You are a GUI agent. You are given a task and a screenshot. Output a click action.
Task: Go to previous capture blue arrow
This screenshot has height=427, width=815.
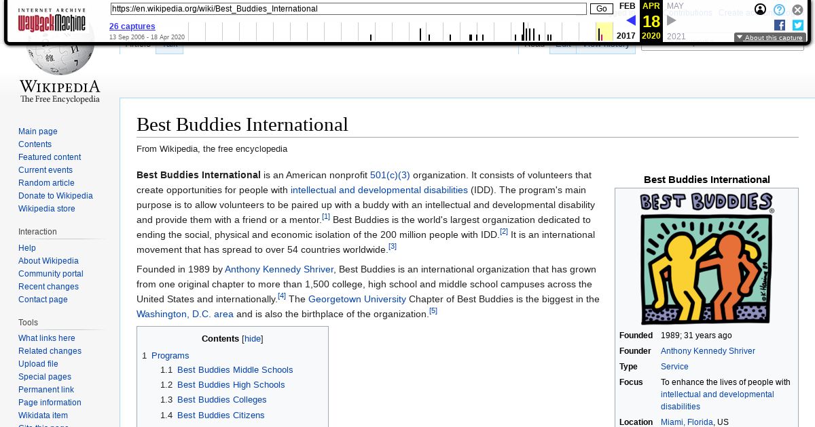point(631,20)
